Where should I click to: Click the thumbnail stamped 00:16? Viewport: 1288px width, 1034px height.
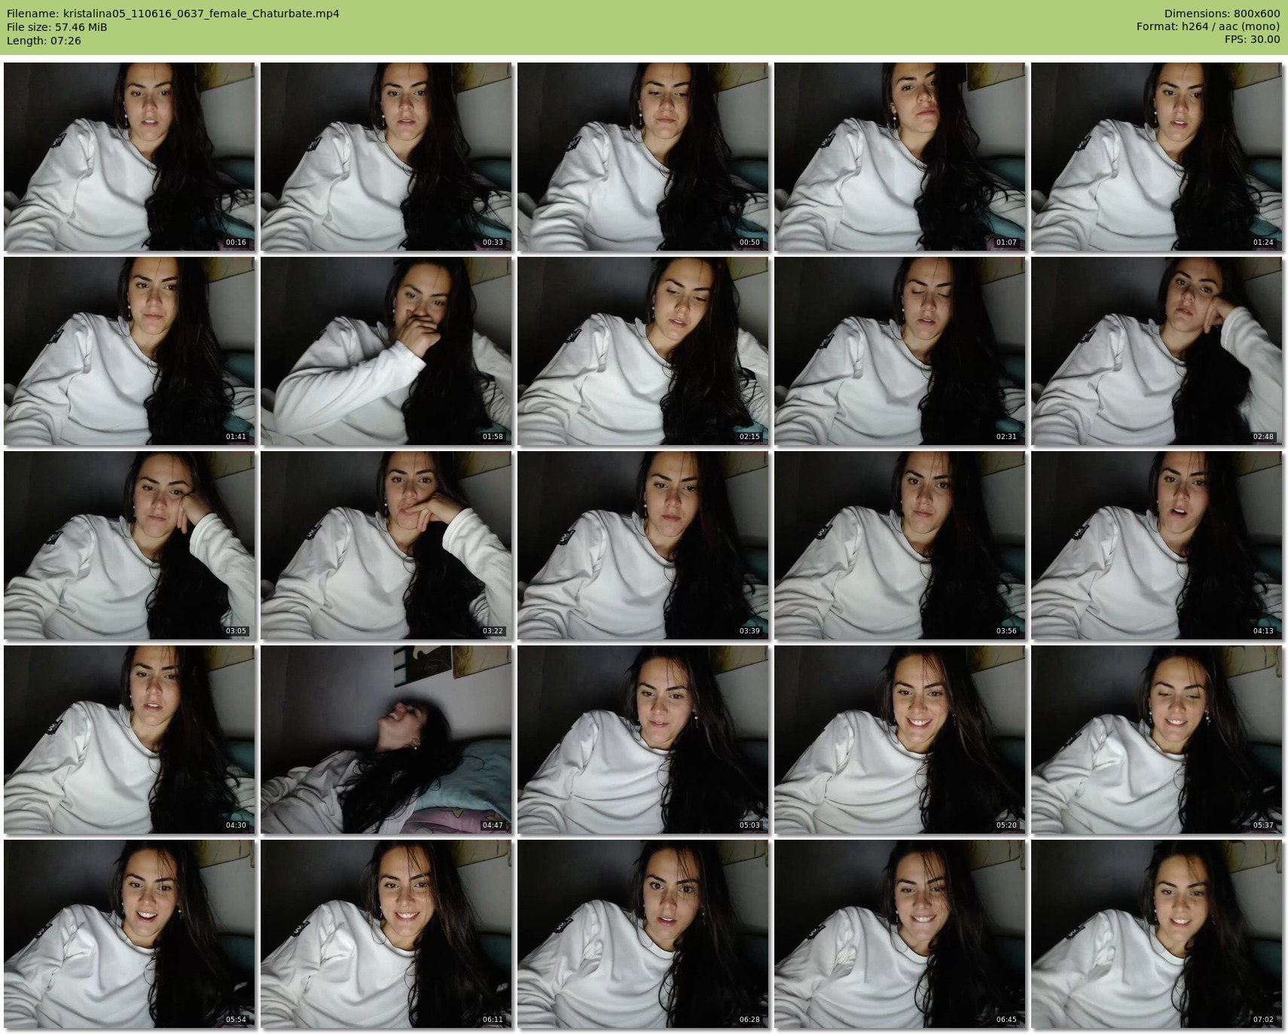(130, 156)
